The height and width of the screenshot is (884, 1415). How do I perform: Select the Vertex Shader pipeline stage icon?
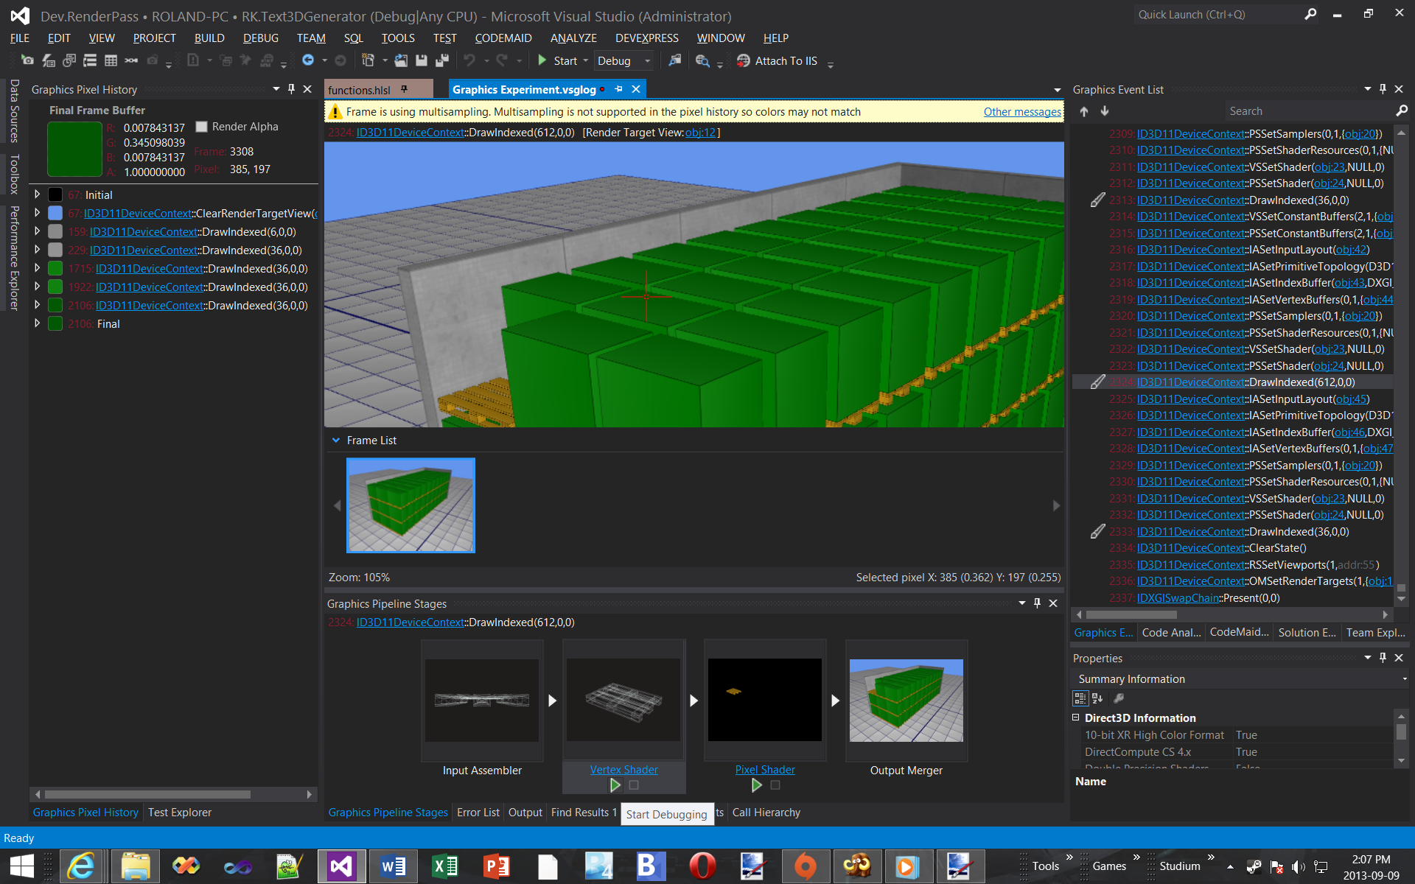[623, 700]
